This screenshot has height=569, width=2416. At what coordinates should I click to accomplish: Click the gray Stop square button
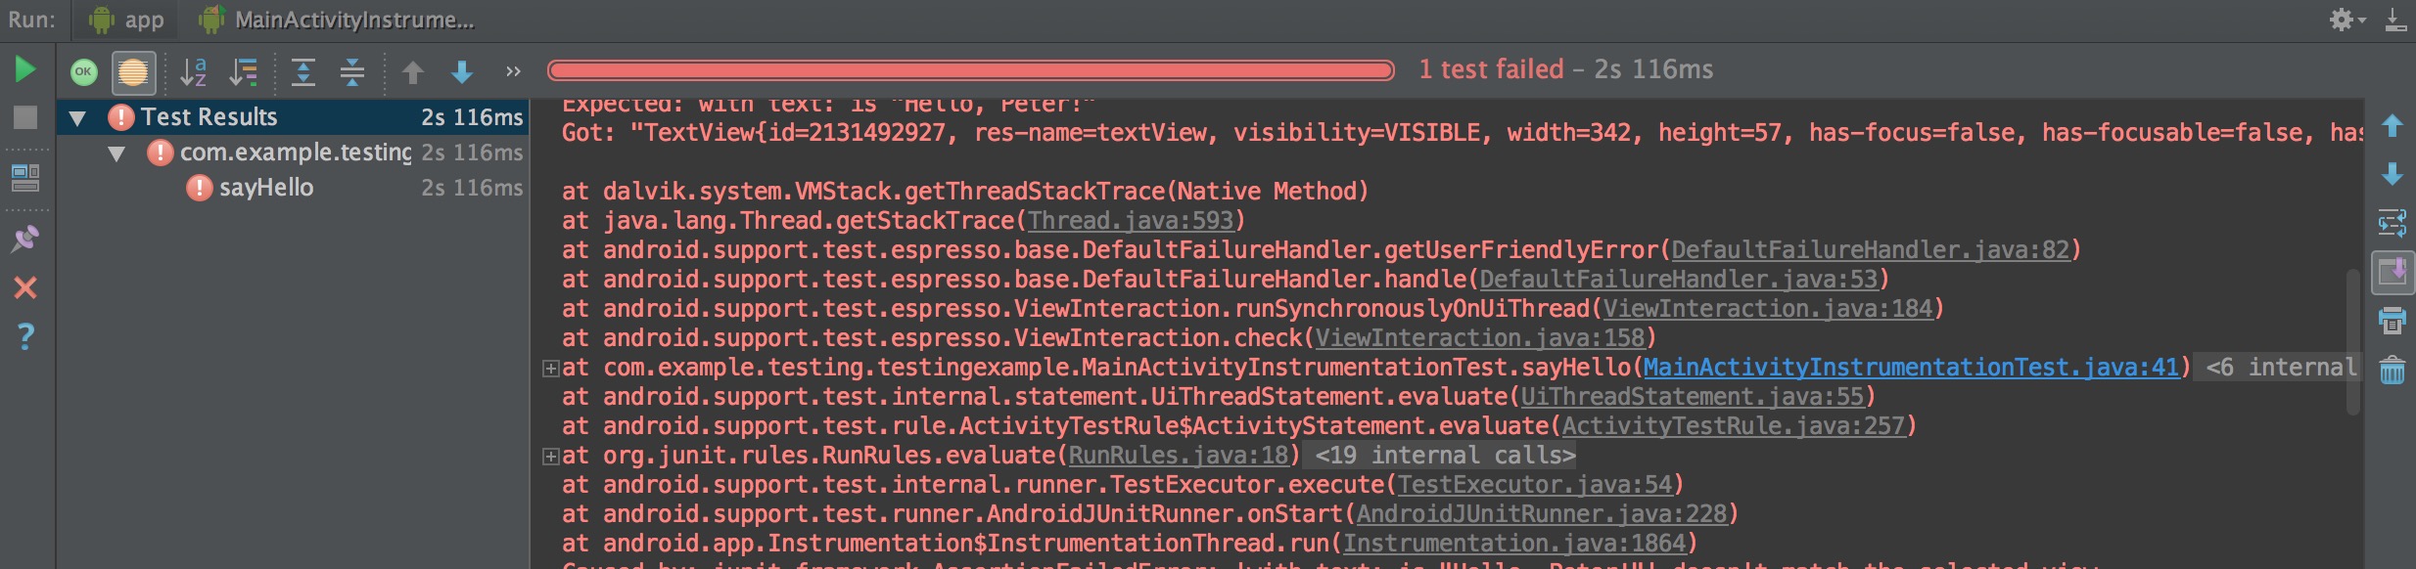pos(25,117)
